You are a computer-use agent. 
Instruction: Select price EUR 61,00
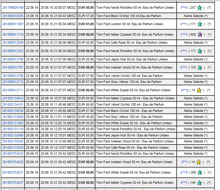coord(86,24)
